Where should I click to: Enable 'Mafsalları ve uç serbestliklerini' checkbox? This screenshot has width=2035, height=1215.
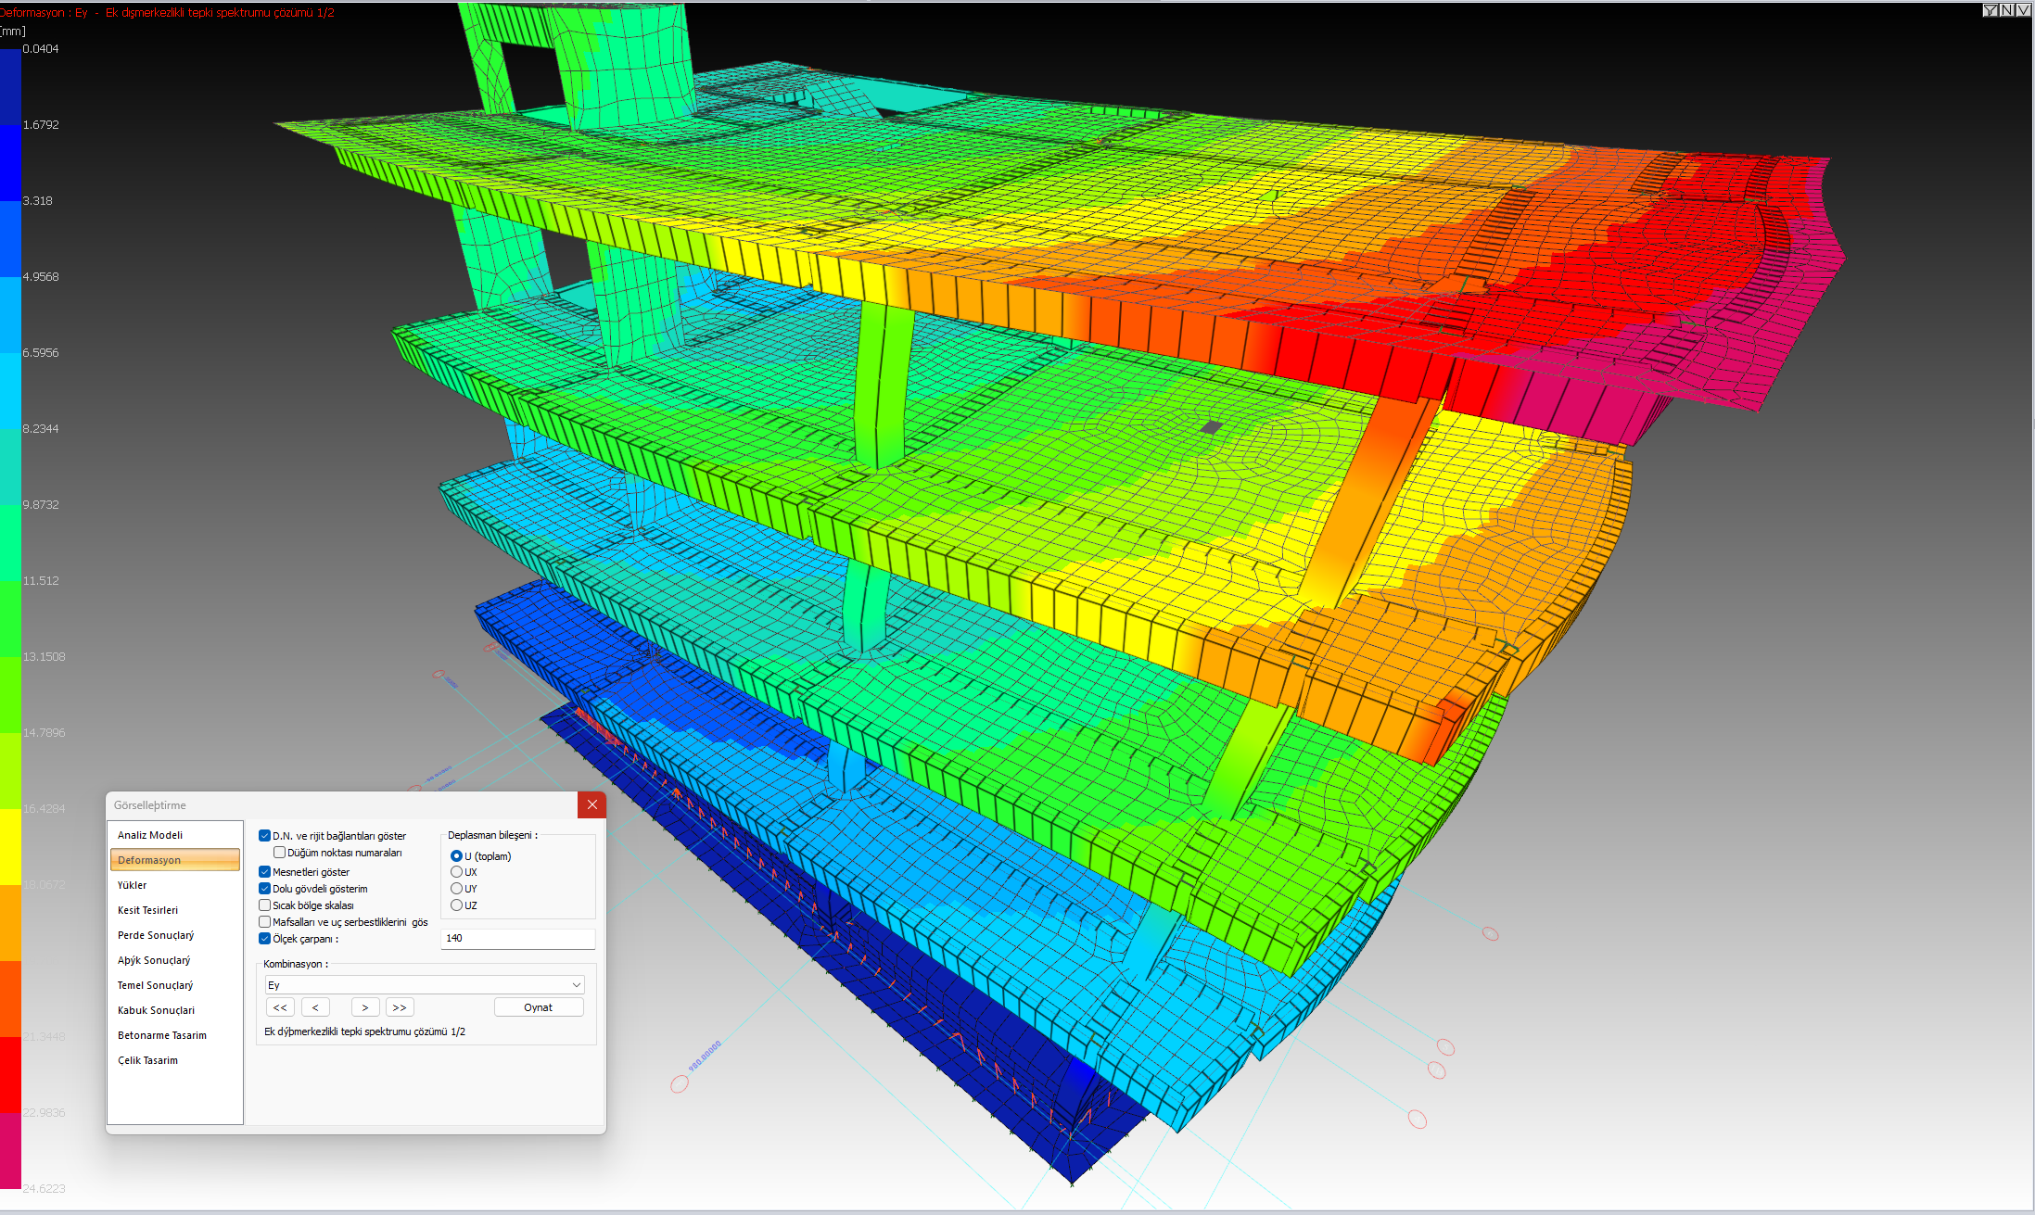pos(264,922)
